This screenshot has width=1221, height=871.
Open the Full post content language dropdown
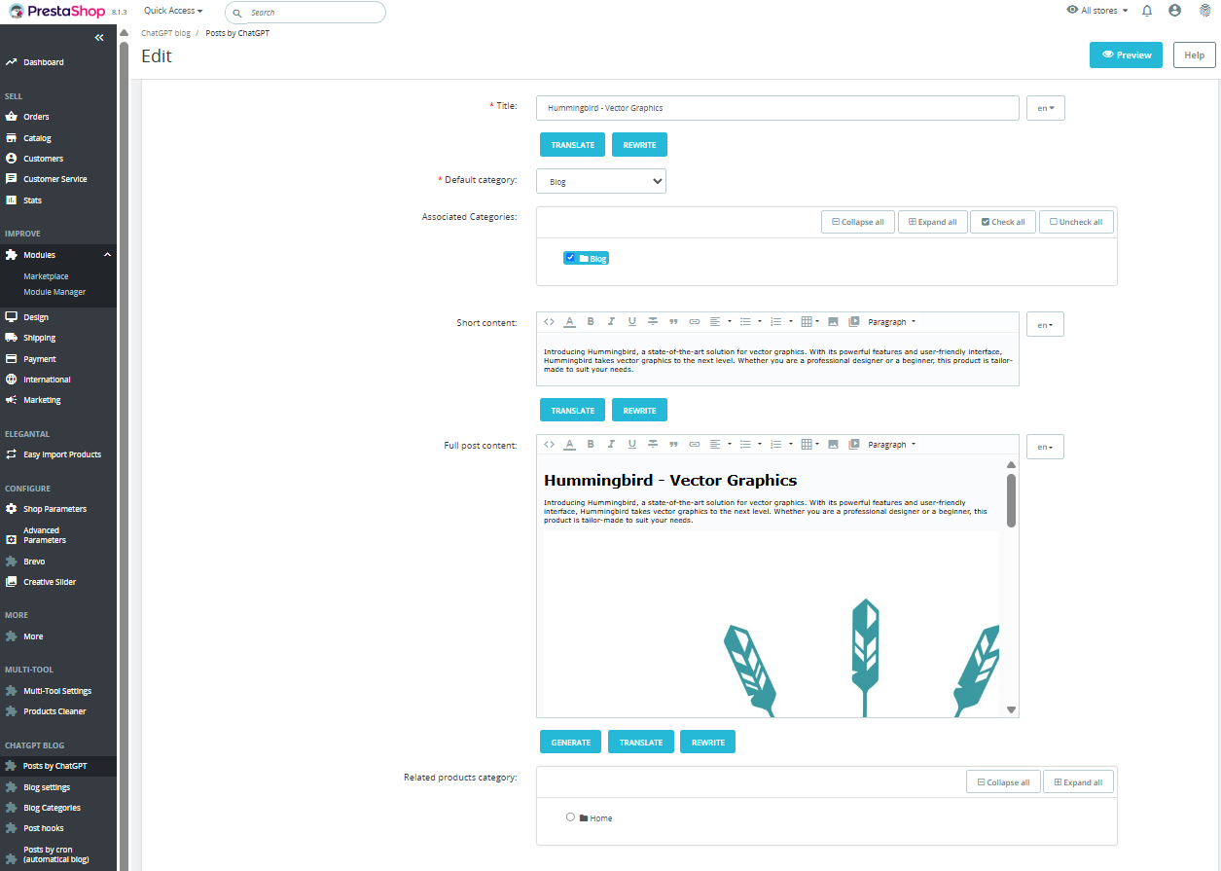point(1045,447)
